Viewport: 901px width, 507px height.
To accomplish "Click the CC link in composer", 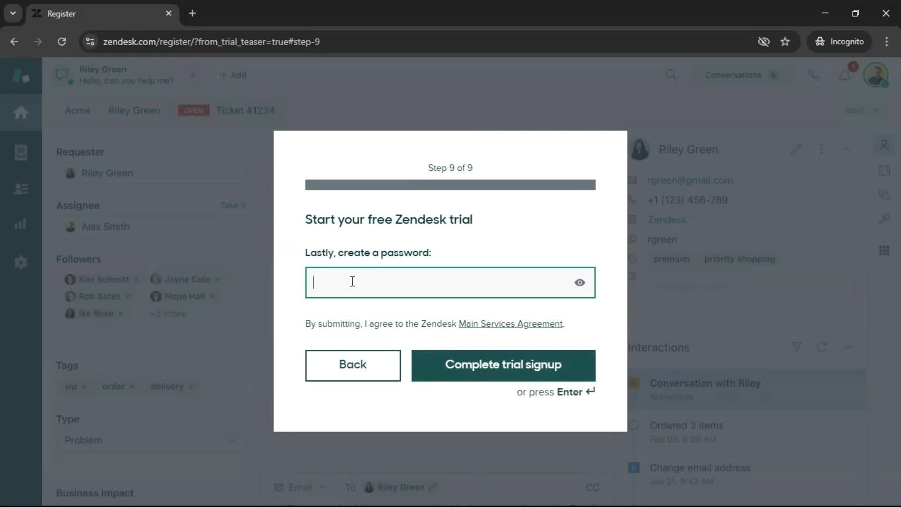I will coord(592,487).
